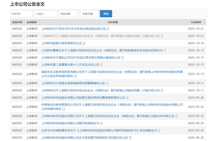Open 要约收购公司股份的申报公告 link
Screen dimensions: 212x141
pos(108,116)
